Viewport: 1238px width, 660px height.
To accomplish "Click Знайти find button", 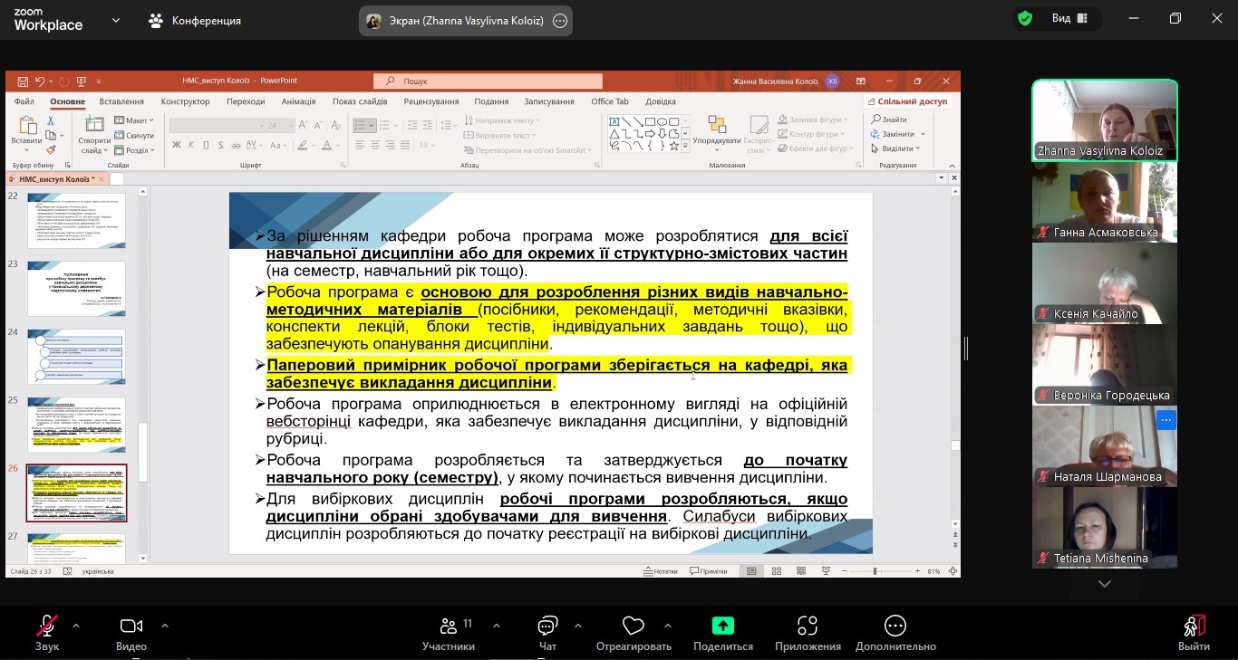I will 889,120.
